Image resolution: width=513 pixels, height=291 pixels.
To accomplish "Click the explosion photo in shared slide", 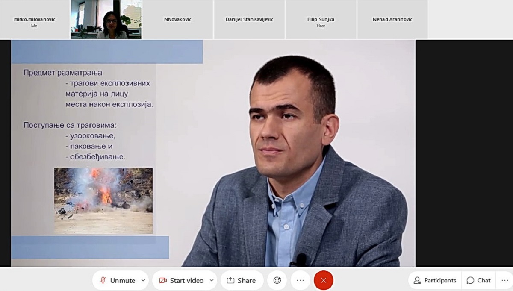I will point(103,200).
